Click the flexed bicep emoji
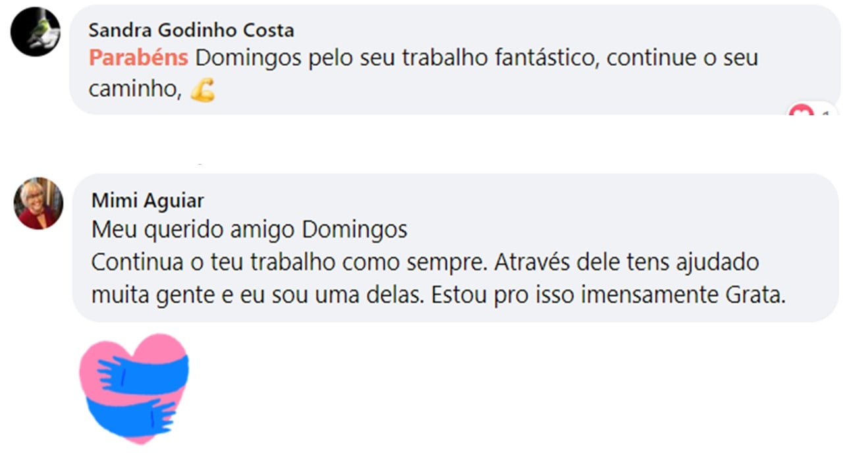Viewport: 843px width, 474px height. point(203,90)
